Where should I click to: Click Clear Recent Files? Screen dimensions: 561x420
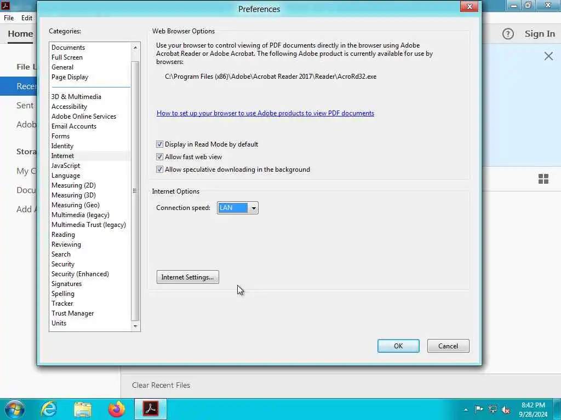161,385
